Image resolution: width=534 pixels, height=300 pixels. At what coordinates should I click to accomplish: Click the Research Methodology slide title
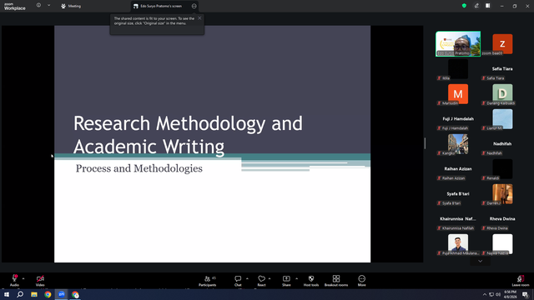pos(188,135)
